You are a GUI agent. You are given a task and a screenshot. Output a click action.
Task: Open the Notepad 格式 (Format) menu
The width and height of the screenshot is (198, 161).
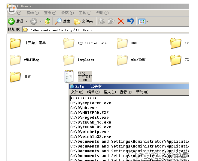(x=109, y=92)
